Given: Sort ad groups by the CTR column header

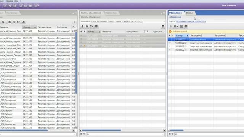Looking at the screenshot, I should 148,32.
